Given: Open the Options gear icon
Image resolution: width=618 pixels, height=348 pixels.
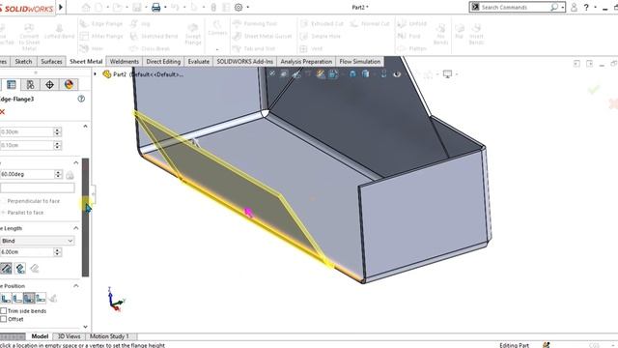Looking at the screenshot, I should [x=239, y=7].
